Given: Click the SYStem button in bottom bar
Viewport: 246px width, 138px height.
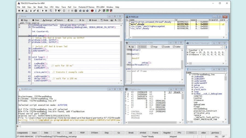Looking at the screenshot, I should point(95,133).
